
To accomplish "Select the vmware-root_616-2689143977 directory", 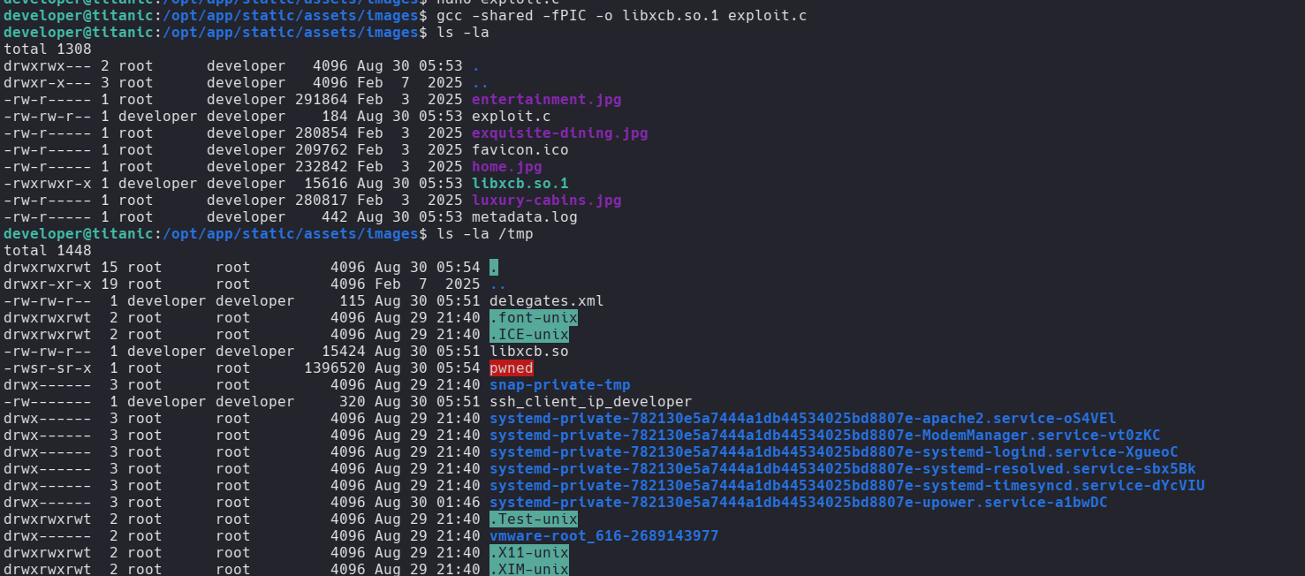I will 603,536.
